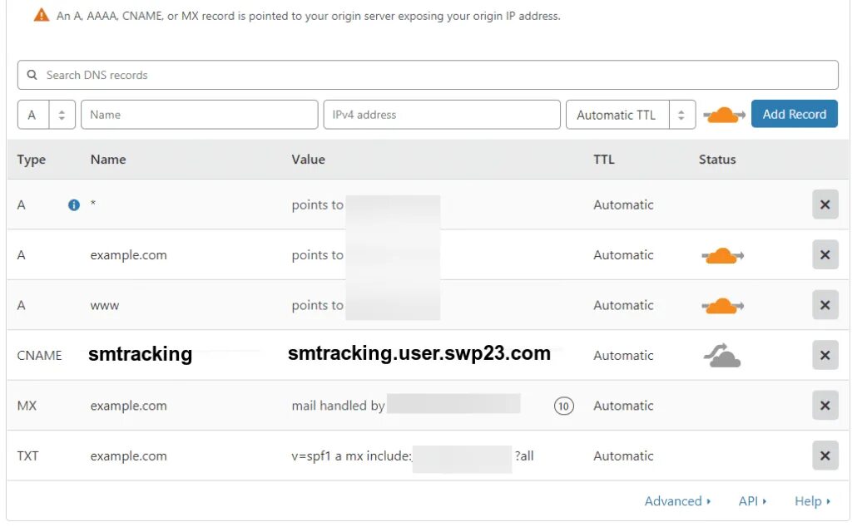Open the Help link
Image resolution: width=852 pixels, height=527 pixels.
(x=812, y=501)
